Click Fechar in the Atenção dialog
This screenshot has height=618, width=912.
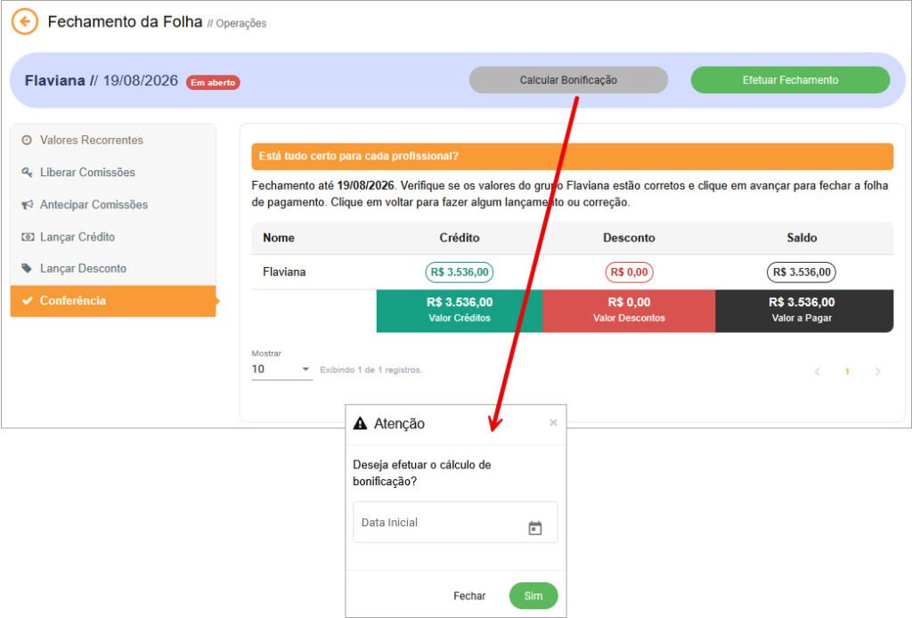(469, 596)
